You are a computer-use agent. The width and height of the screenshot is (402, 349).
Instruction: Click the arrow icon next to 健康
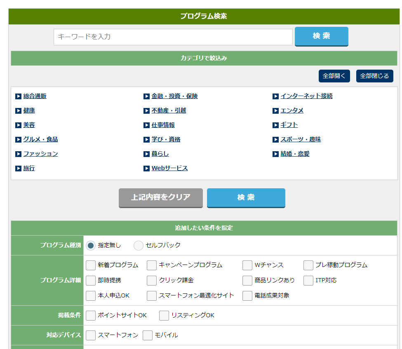point(18,111)
